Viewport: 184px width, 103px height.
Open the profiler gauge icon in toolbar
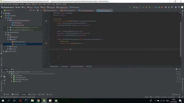pyautogui.click(x=156, y=7)
